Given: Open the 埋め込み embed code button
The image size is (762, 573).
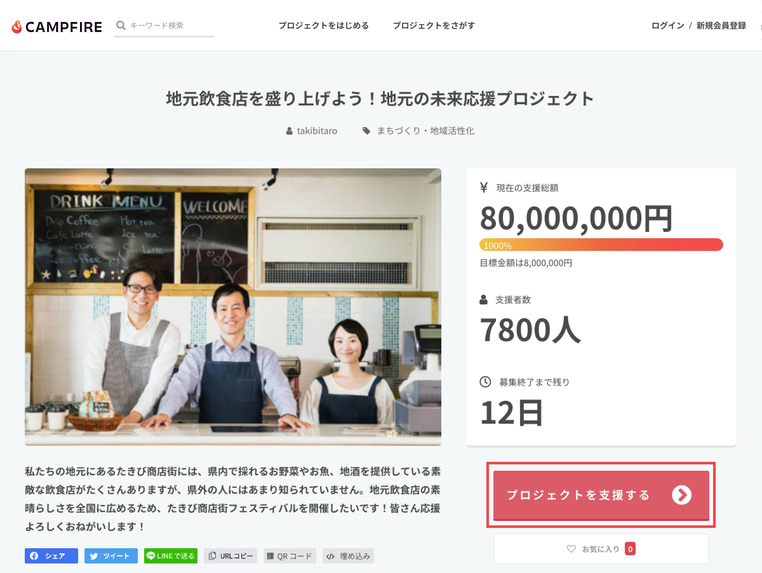Looking at the screenshot, I should 348,556.
